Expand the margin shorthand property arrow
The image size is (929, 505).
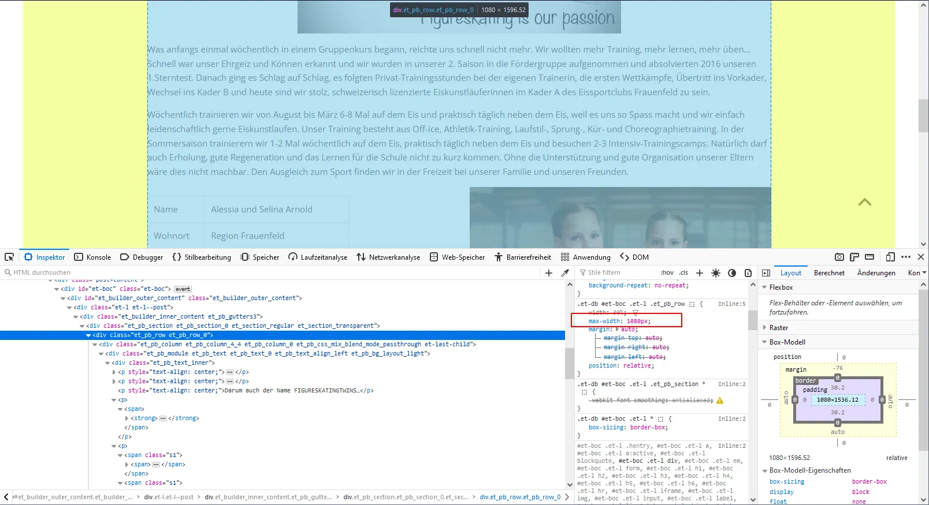point(618,329)
